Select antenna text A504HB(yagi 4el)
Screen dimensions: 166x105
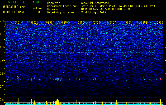click(x=93, y=12)
